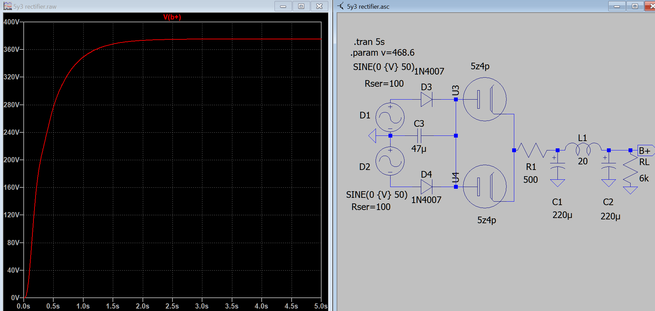Click the 220µ value under C1
The width and height of the screenshot is (655, 311).
click(562, 215)
